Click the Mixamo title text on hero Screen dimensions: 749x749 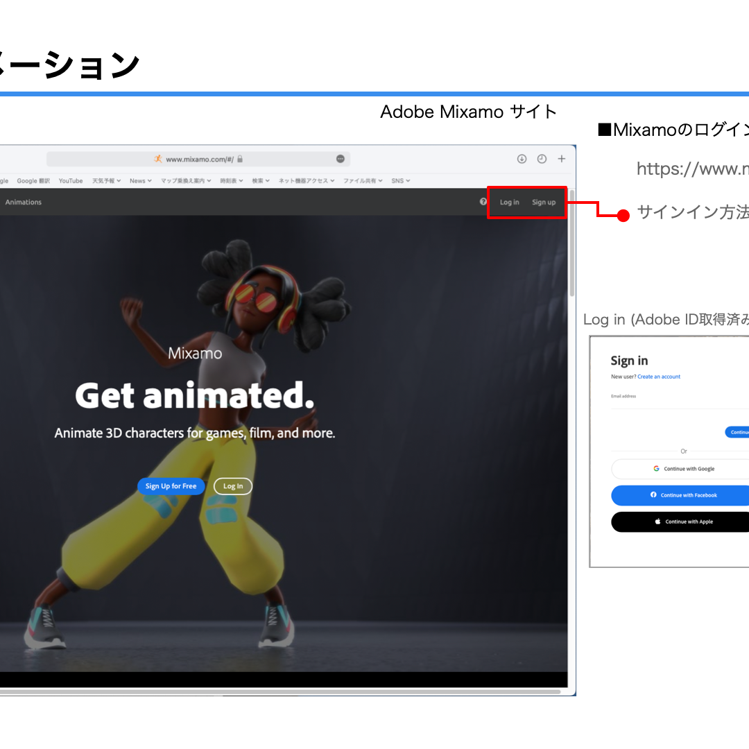click(x=195, y=353)
